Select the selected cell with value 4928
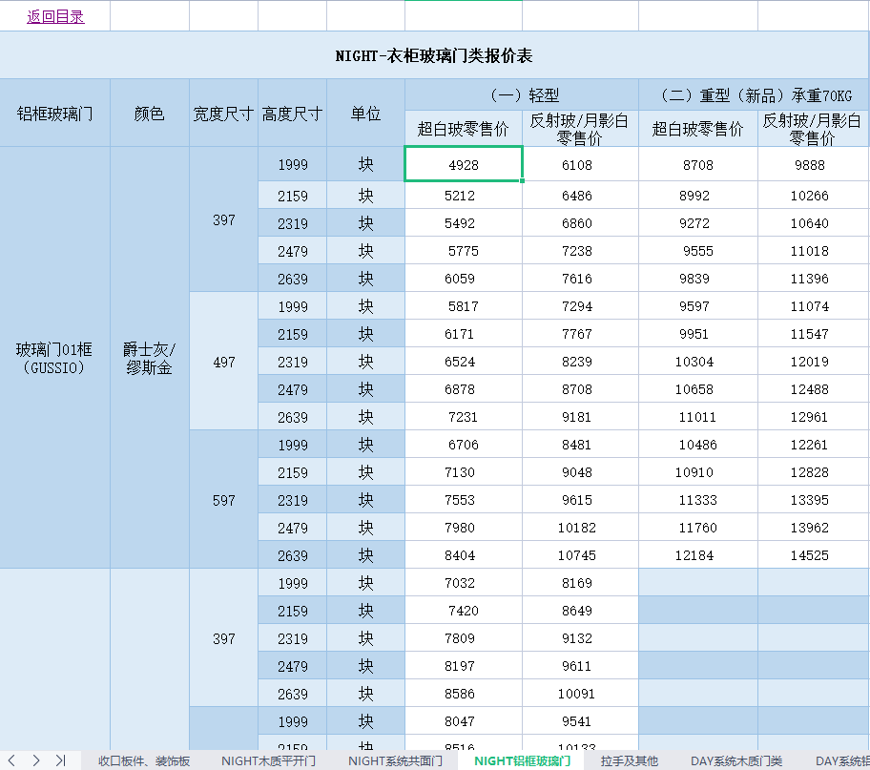870x770 pixels. click(464, 165)
